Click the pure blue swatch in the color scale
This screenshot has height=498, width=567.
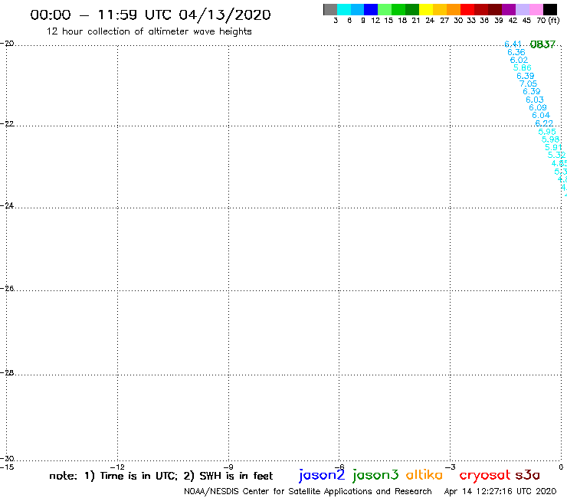coord(372,9)
